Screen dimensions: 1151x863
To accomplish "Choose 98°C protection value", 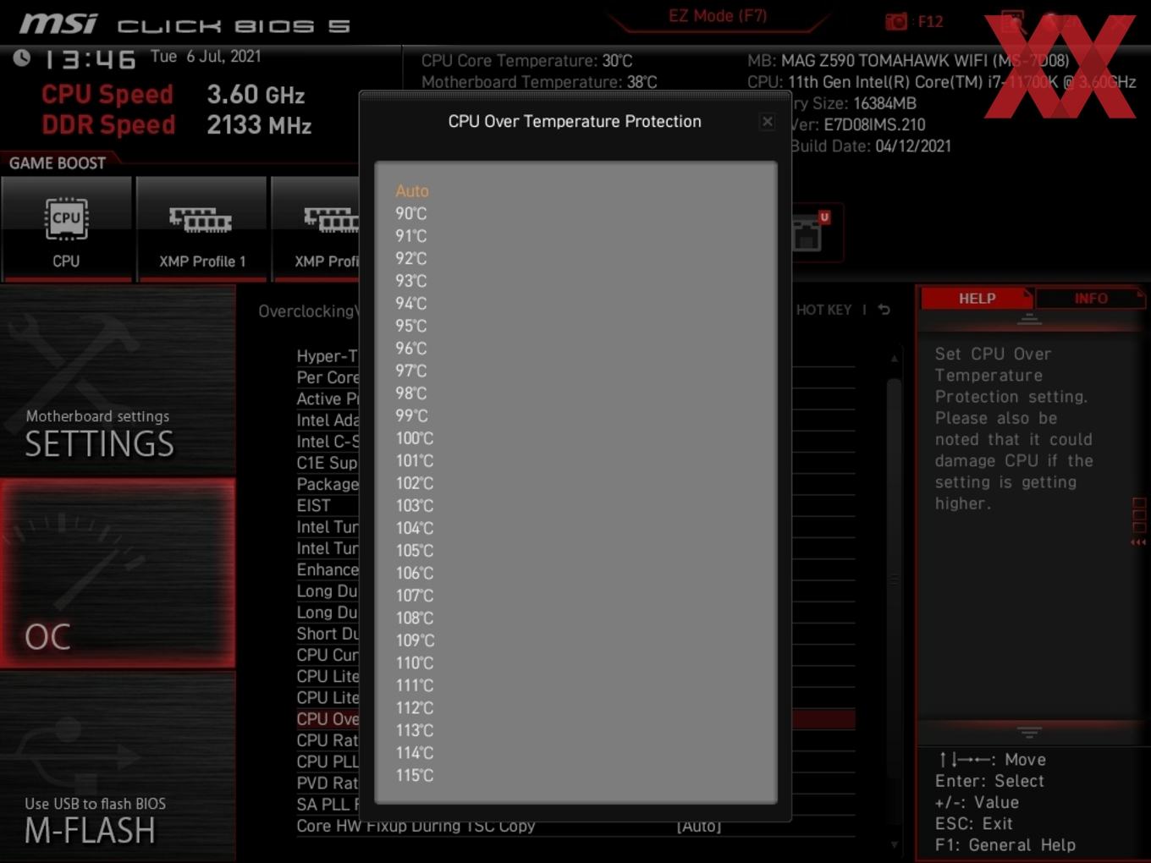I will pyautogui.click(x=411, y=393).
